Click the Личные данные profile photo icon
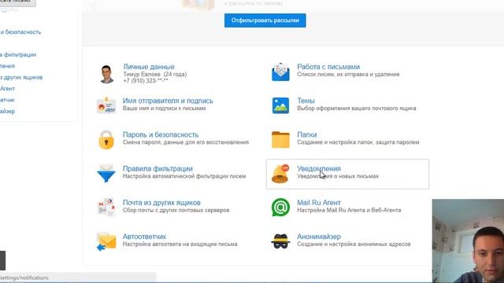Screen dimensions: 504x283 (106, 74)
